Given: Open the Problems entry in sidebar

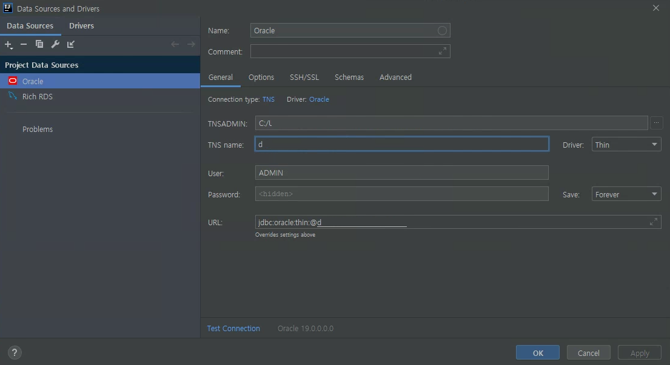Looking at the screenshot, I should (x=38, y=129).
